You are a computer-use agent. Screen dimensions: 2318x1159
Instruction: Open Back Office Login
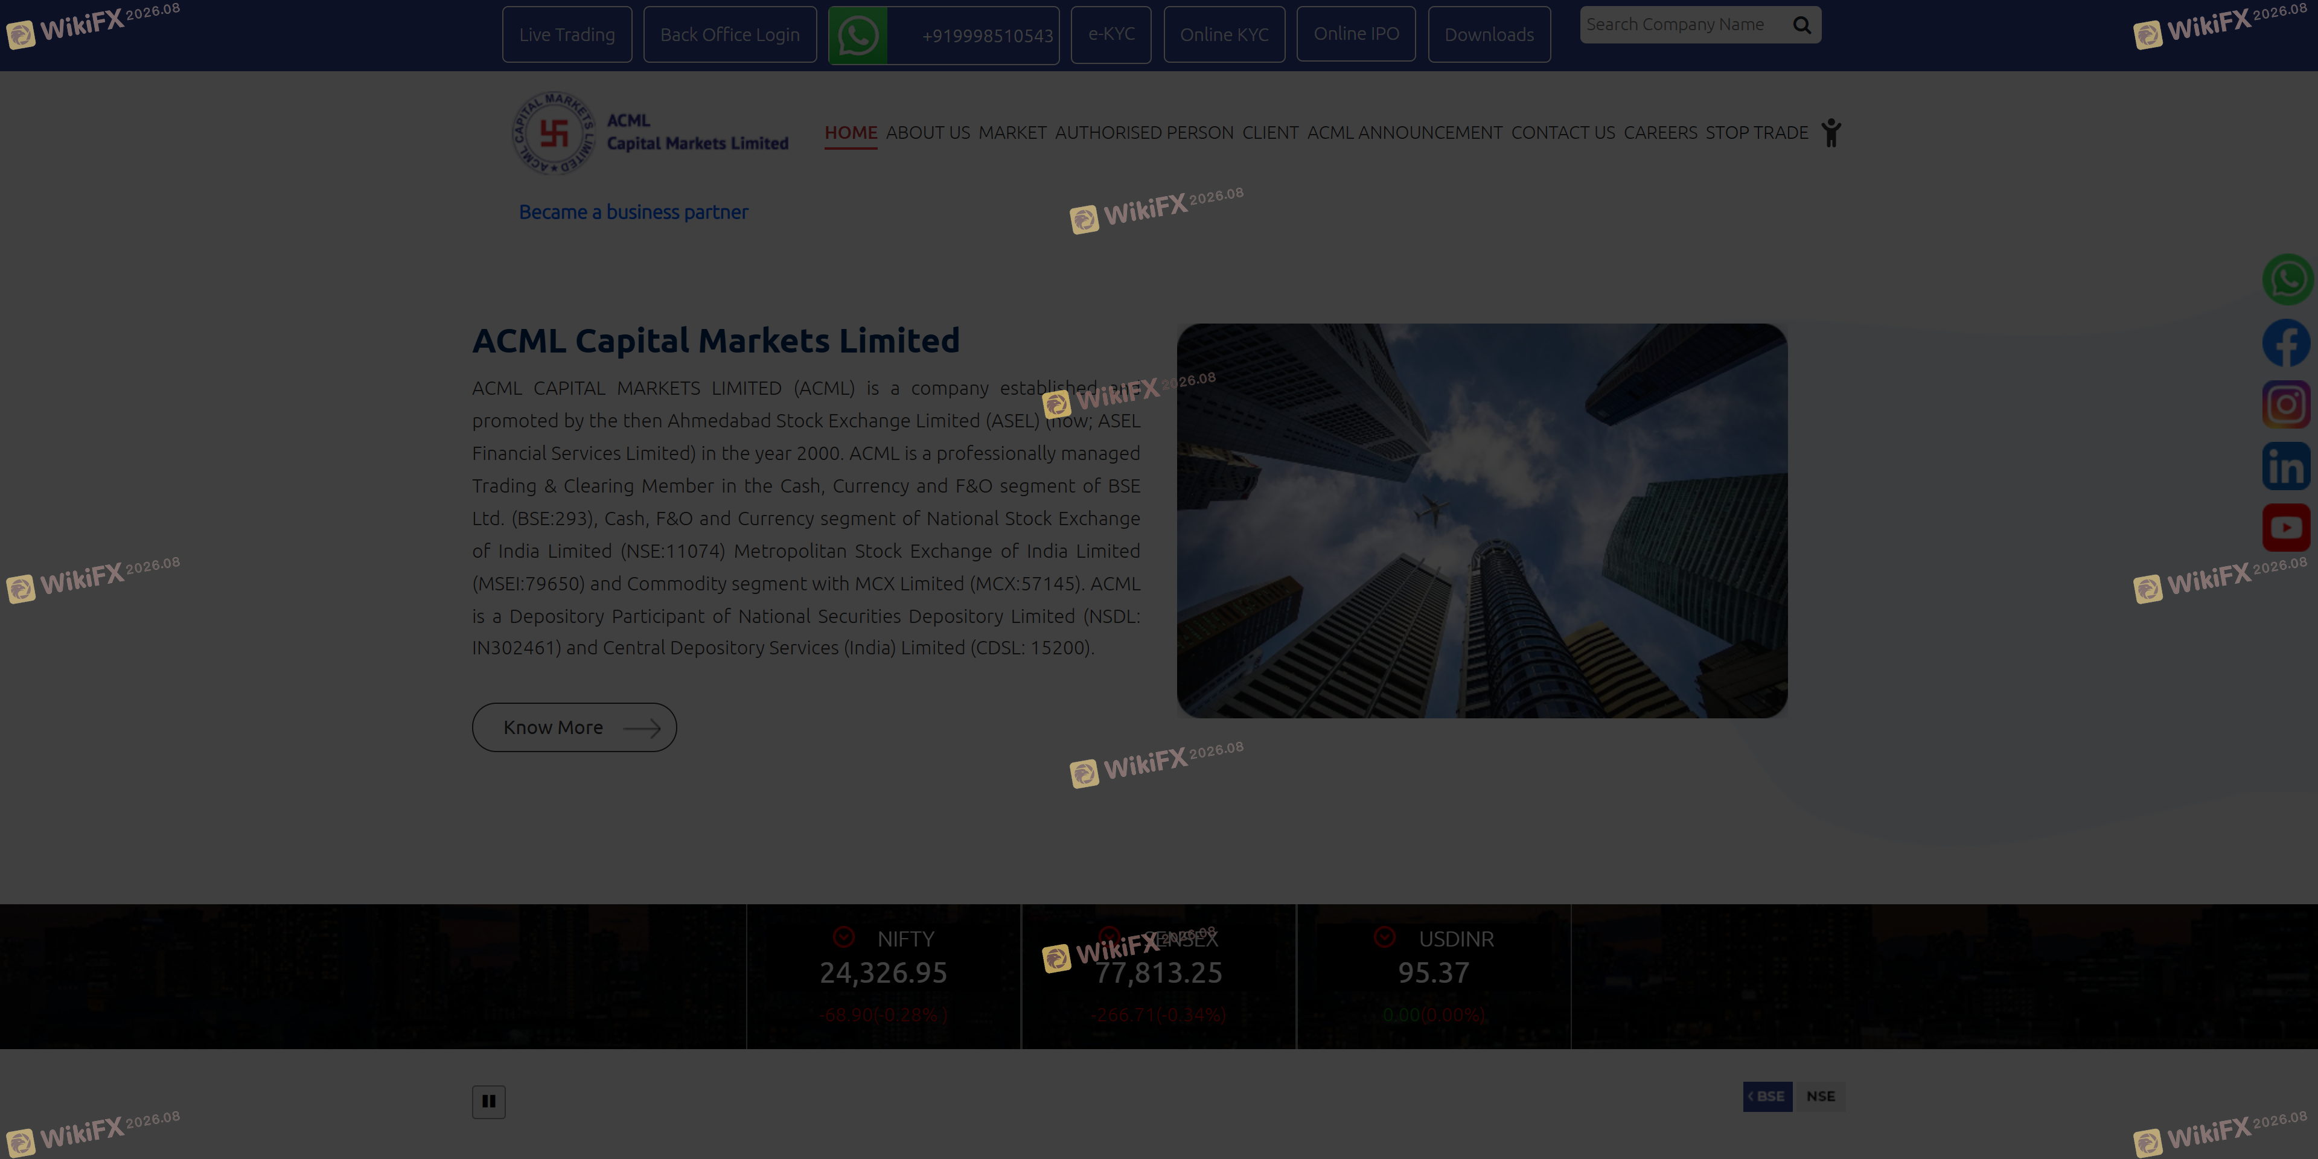tap(730, 34)
